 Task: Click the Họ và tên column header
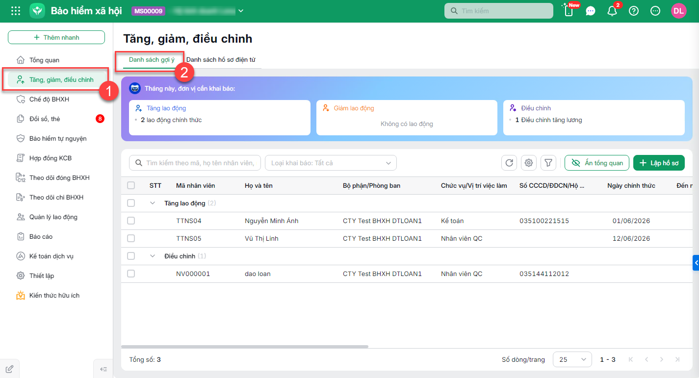coord(259,185)
